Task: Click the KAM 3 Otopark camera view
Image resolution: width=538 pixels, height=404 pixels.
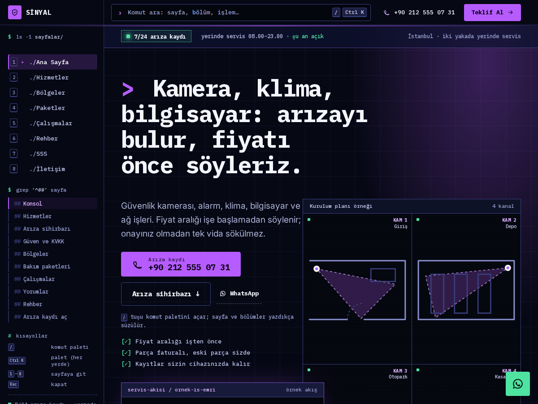Action: tap(357, 384)
